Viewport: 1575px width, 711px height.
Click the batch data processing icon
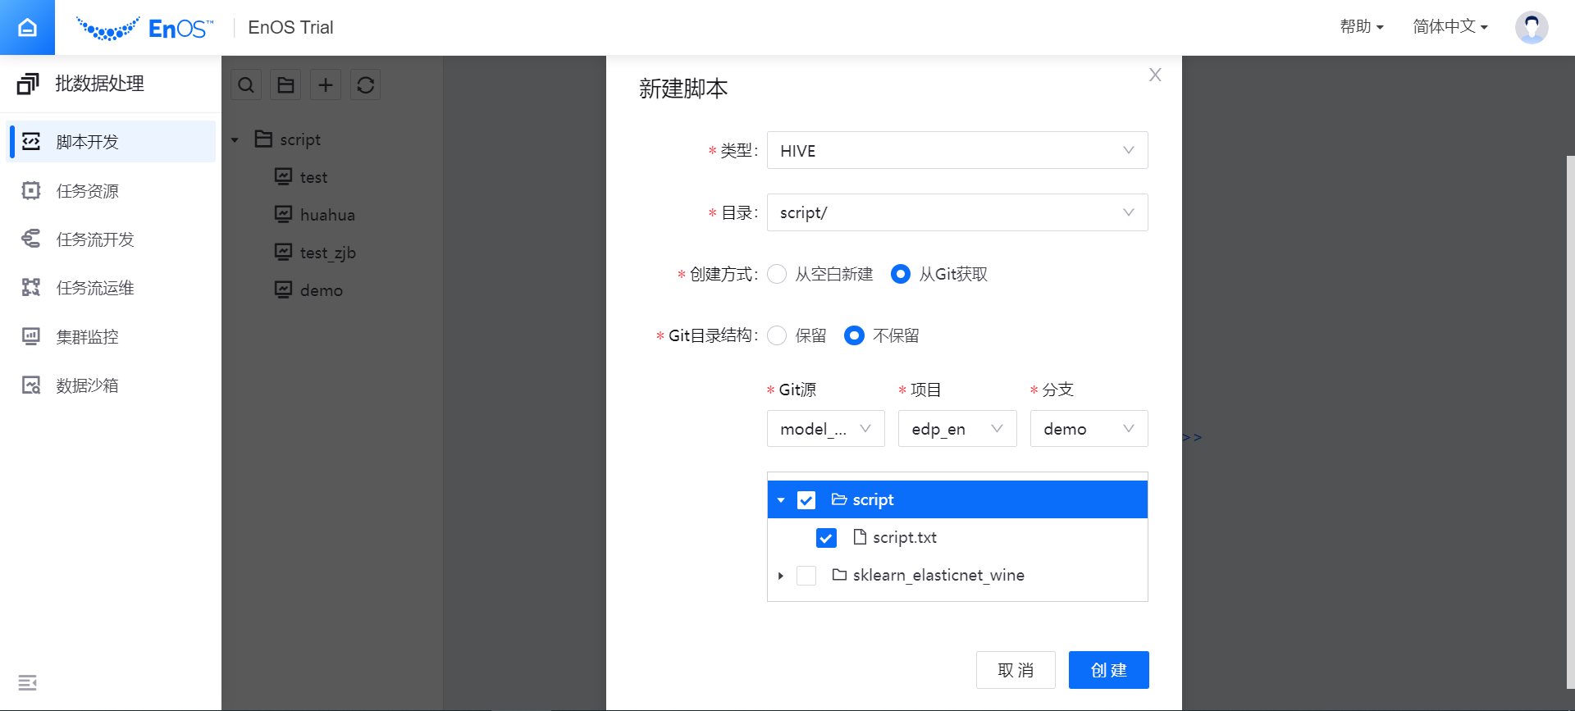28,84
